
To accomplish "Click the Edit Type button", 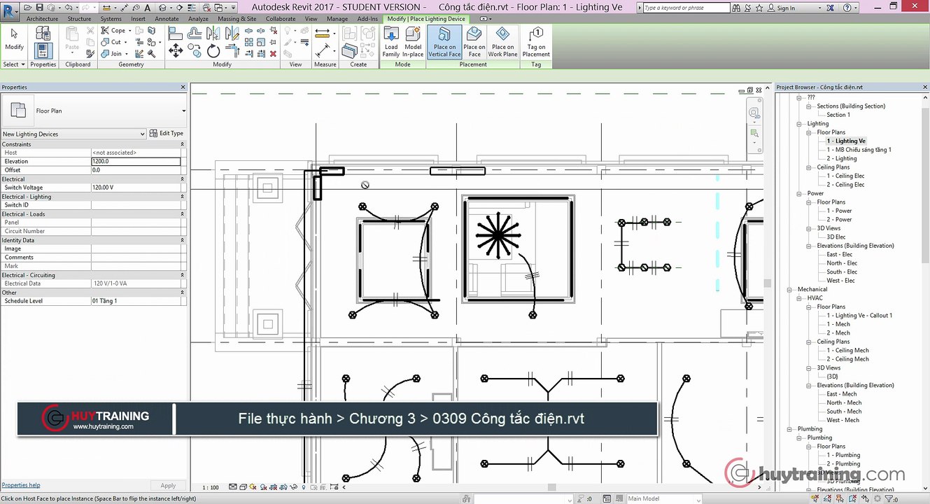I will (x=167, y=134).
